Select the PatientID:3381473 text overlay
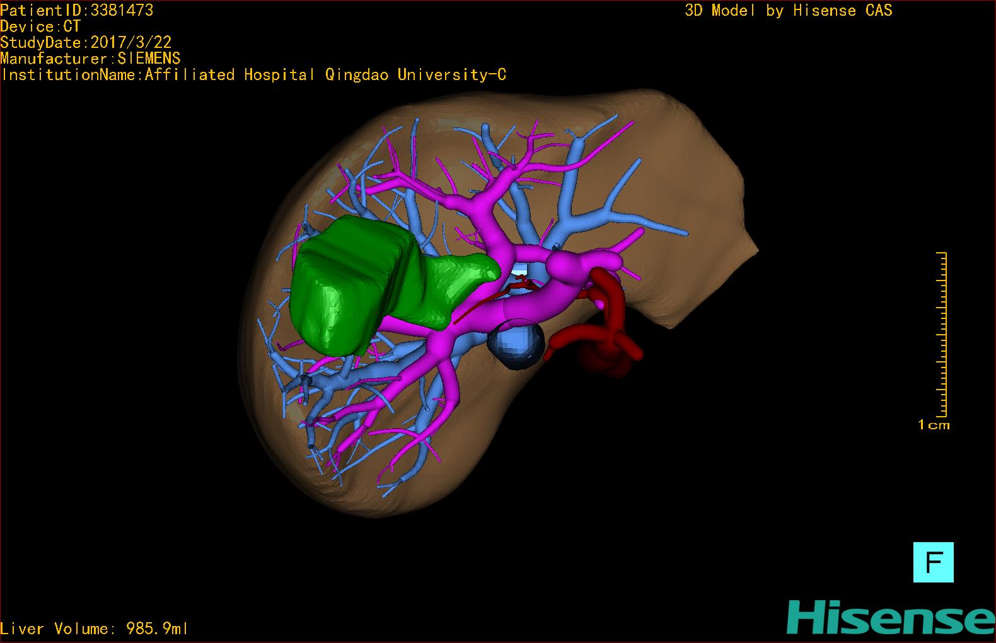The width and height of the screenshot is (996, 643). (77, 10)
